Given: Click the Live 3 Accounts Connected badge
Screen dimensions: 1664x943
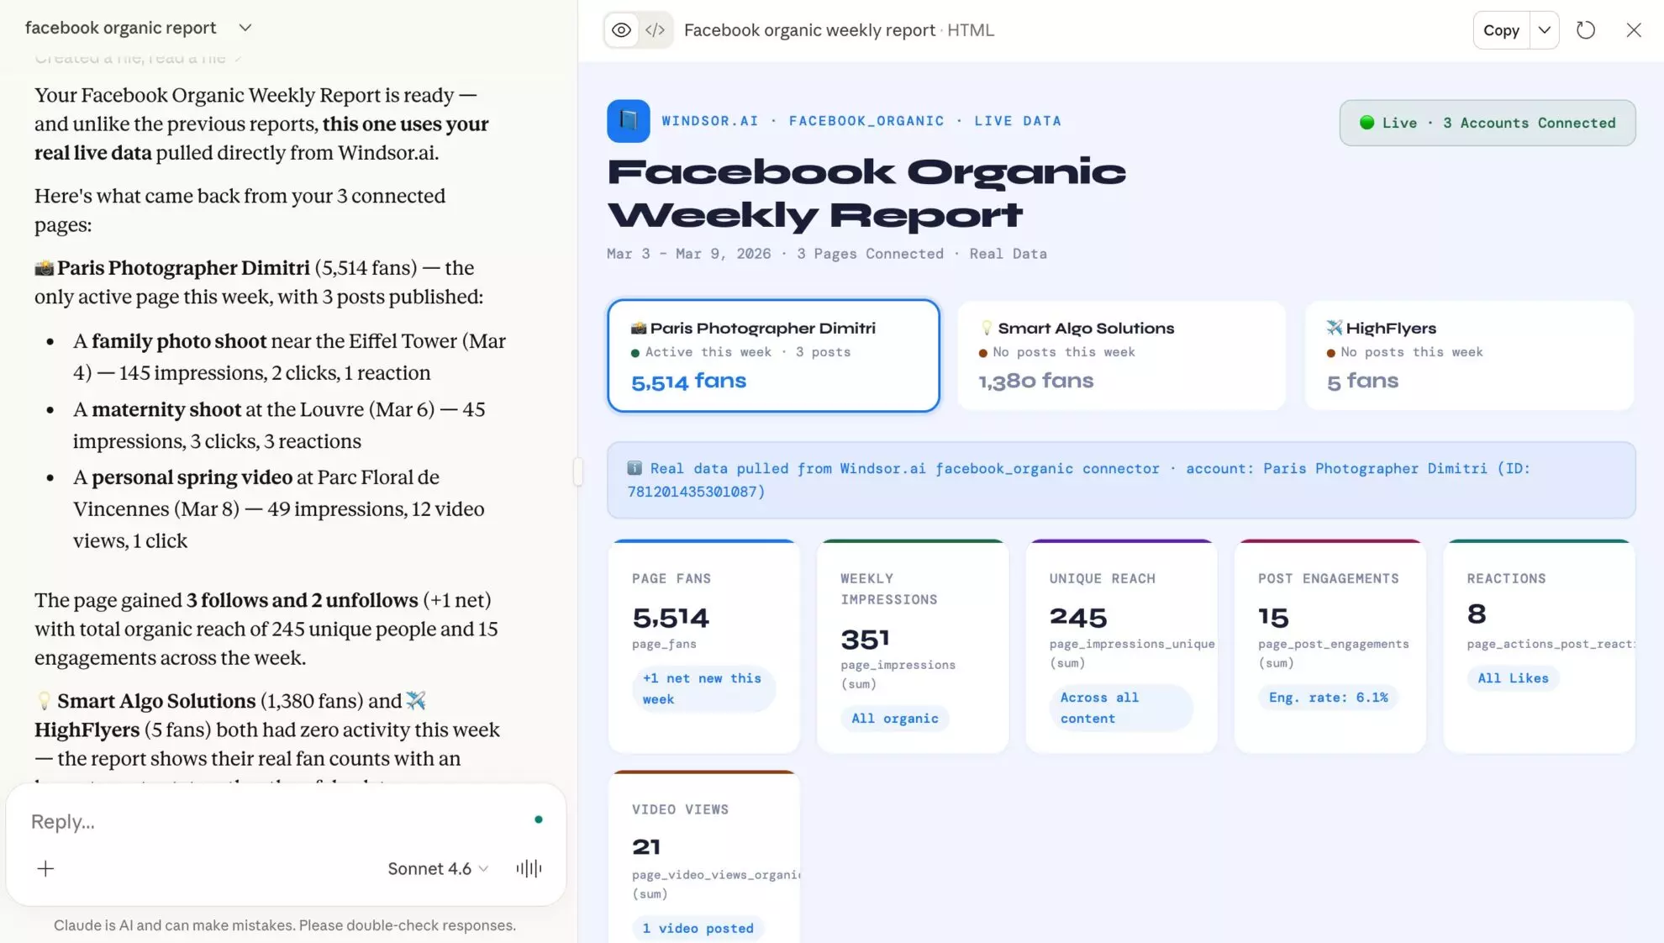Looking at the screenshot, I should click(x=1488, y=123).
